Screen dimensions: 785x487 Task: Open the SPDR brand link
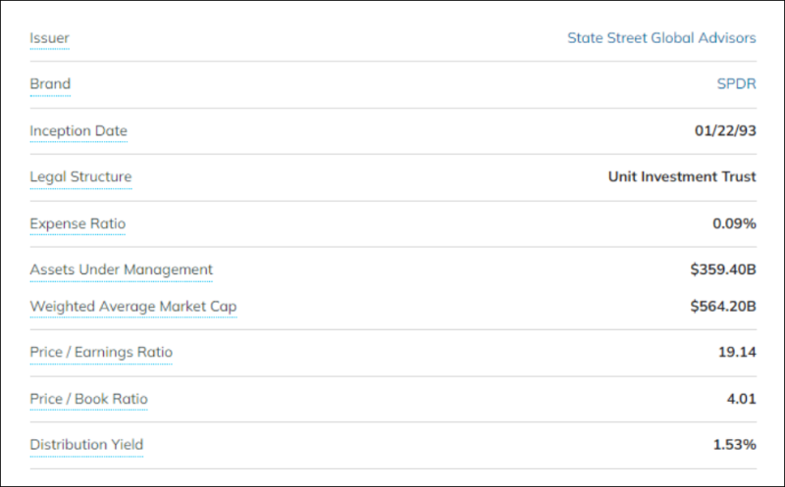pyautogui.click(x=737, y=83)
